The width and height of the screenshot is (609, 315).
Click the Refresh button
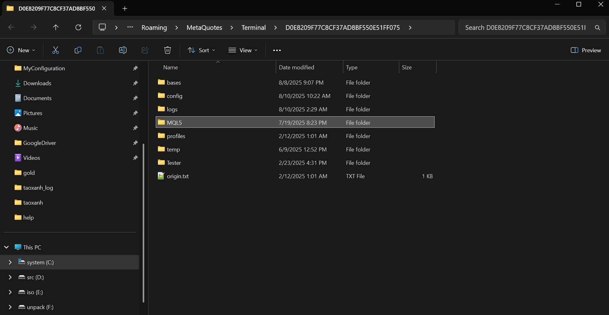(78, 27)
